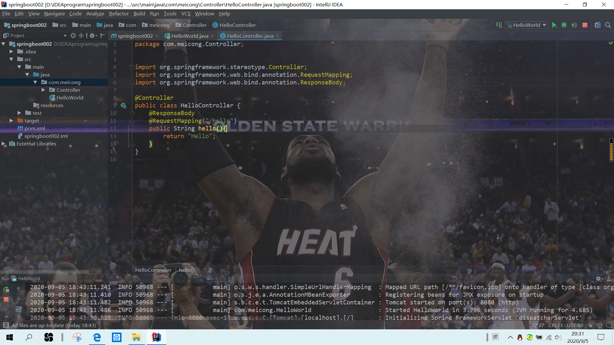Stop the running app from the top toolbar
This screenshot has width=614, height=345.
click(585, 25)
